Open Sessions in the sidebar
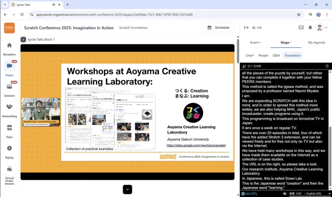This screenshot has width=332, height=197. point(9,89)
